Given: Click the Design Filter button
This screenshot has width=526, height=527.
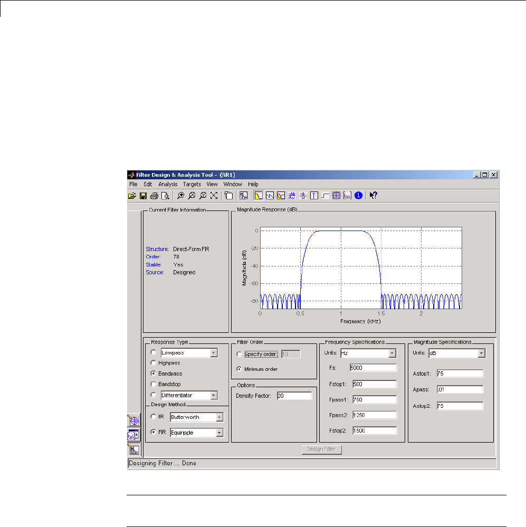Looking at the screenshot, I should point(322,449).
